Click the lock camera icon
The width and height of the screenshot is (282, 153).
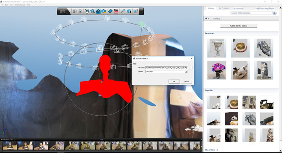[x=104, y=11]
